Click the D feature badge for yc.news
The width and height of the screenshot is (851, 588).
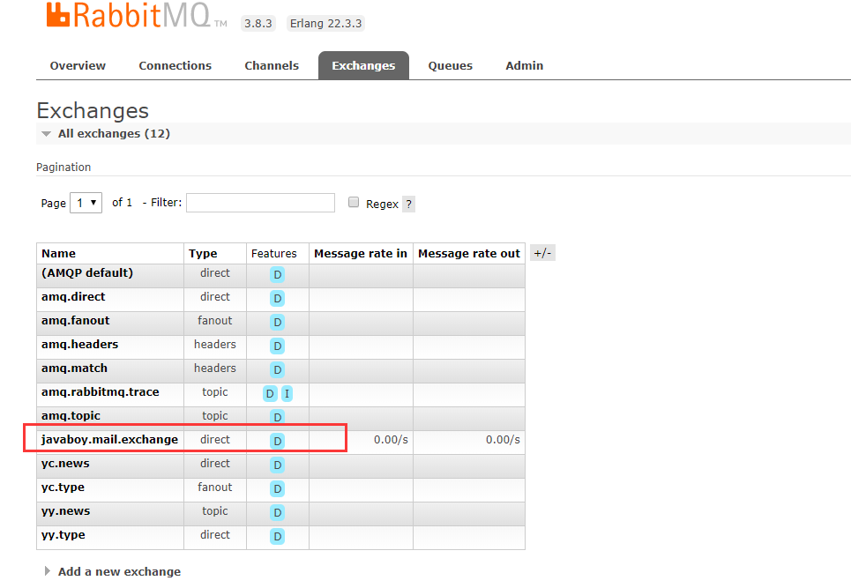click(x=277, y=465)
